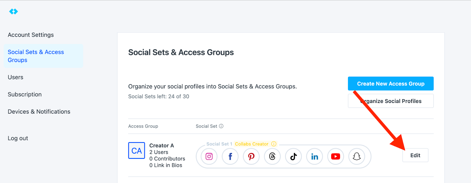Click the Collabs Creator info icon
This screenshot has width=471, height=183.
coord(274,144)
